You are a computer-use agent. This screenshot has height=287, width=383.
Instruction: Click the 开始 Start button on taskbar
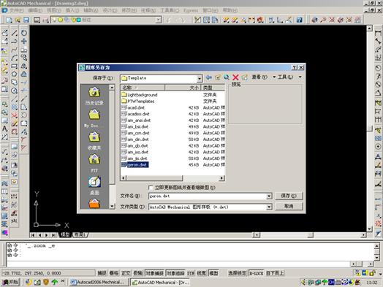click(x=10, y=282)
